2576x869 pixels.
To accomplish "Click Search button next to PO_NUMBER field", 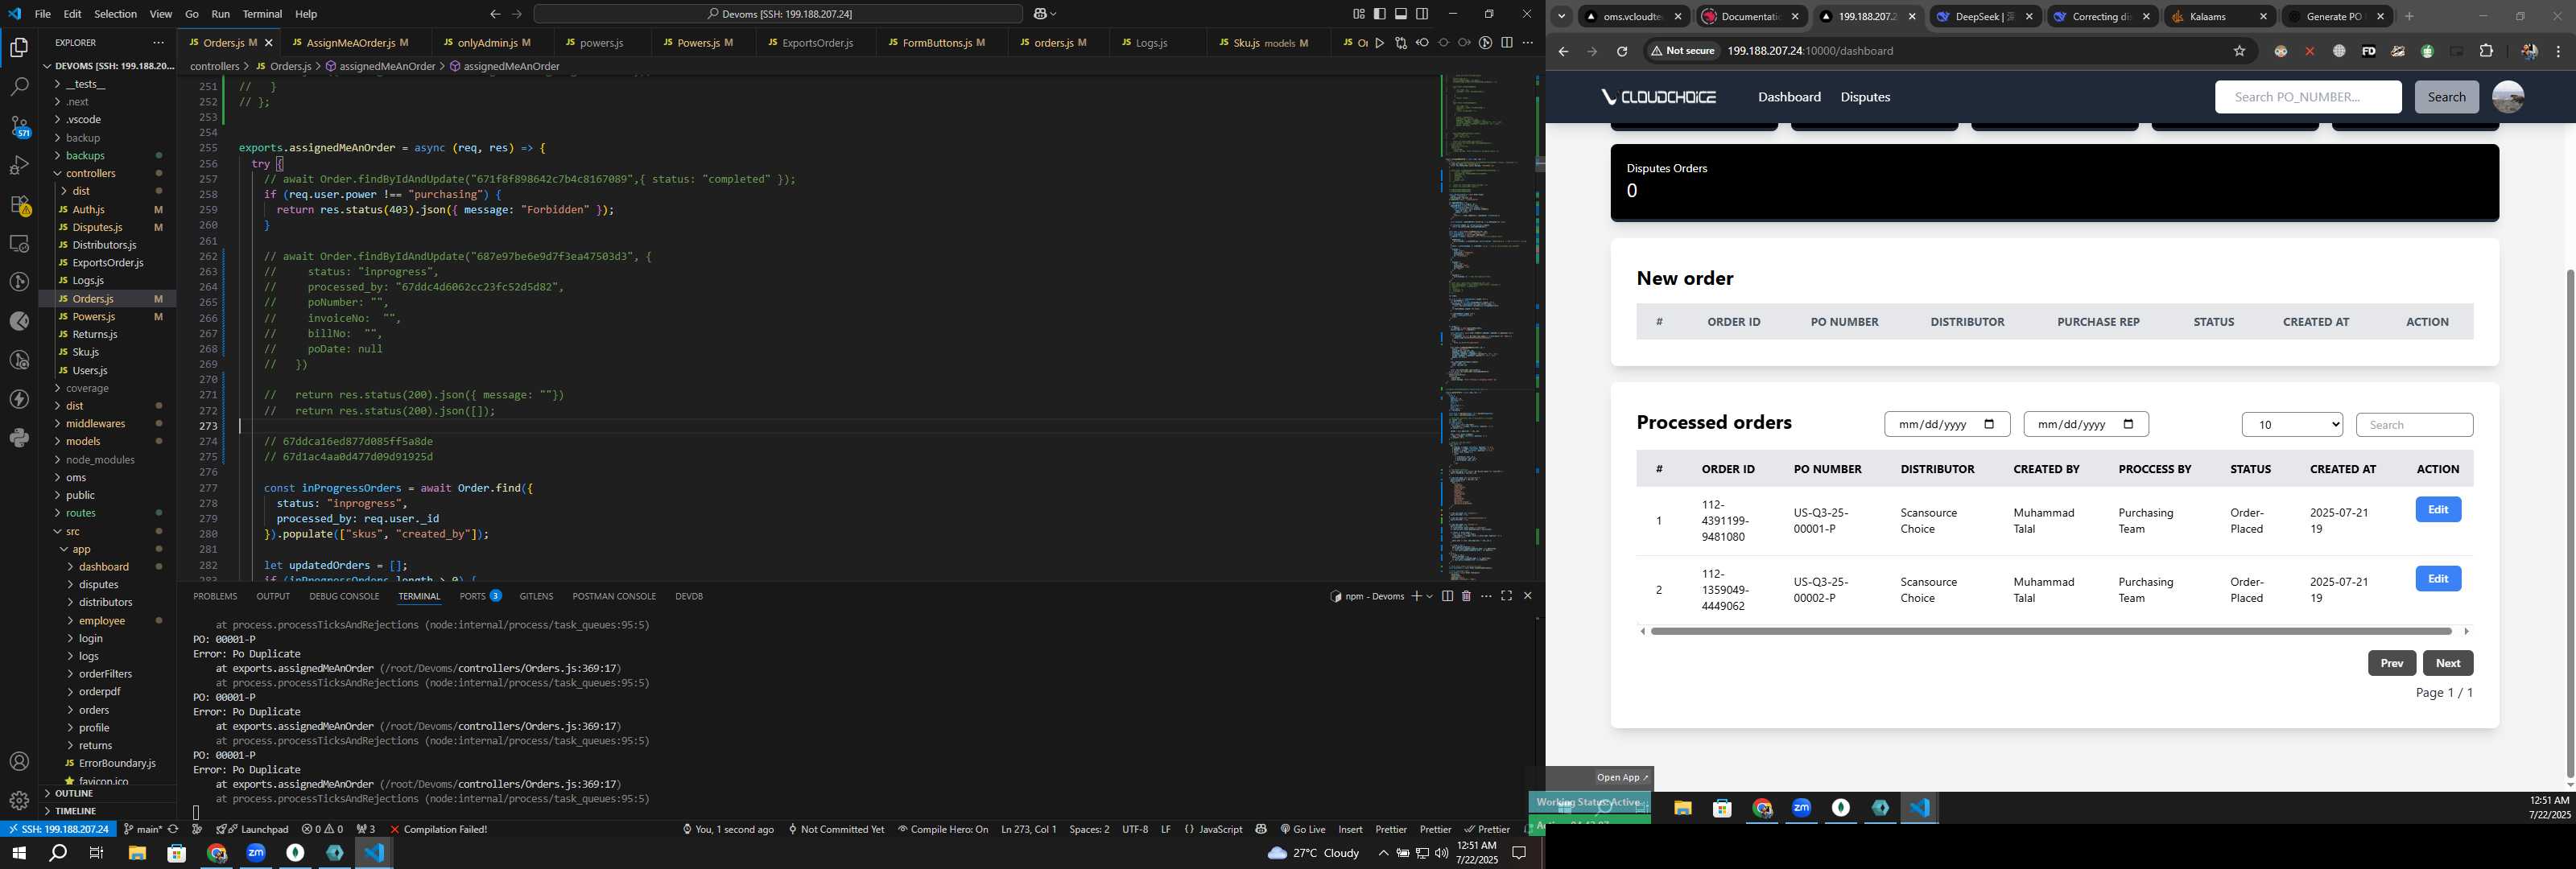I will pos(2446,97).
